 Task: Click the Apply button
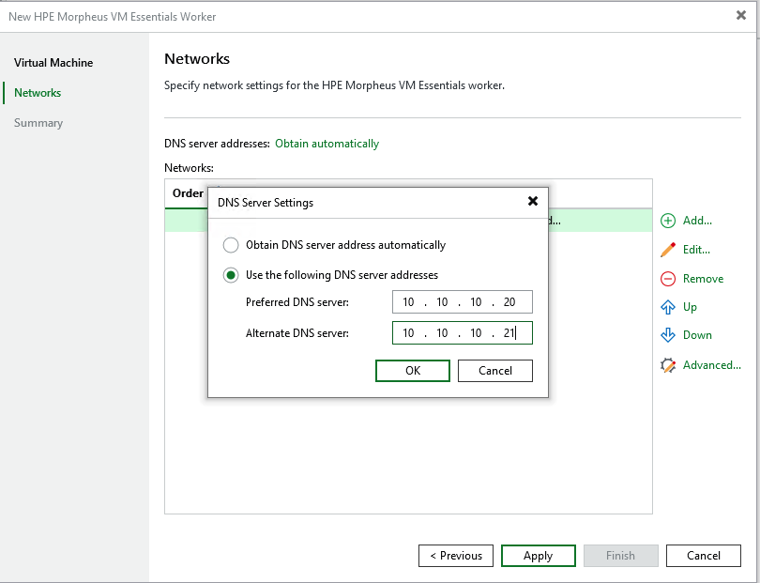pyautogui.click(x=538, y=556)
